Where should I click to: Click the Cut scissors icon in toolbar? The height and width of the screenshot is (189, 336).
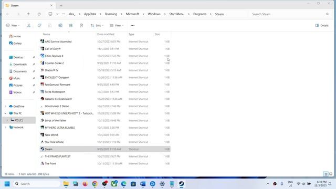click(29, 26)
